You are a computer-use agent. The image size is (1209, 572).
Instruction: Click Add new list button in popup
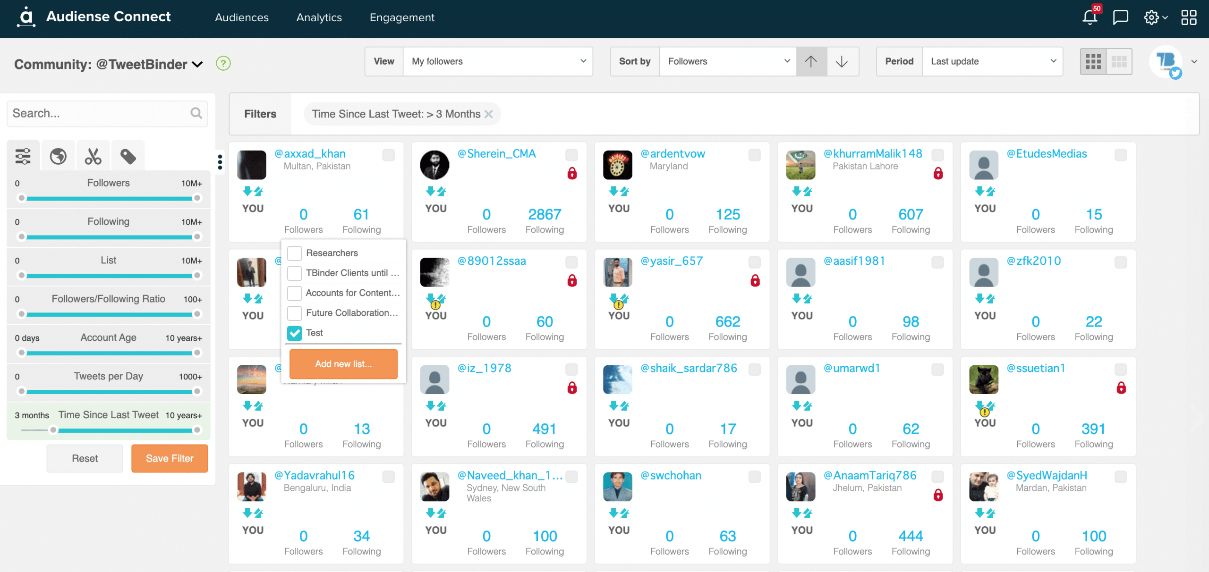click(343, 363)
